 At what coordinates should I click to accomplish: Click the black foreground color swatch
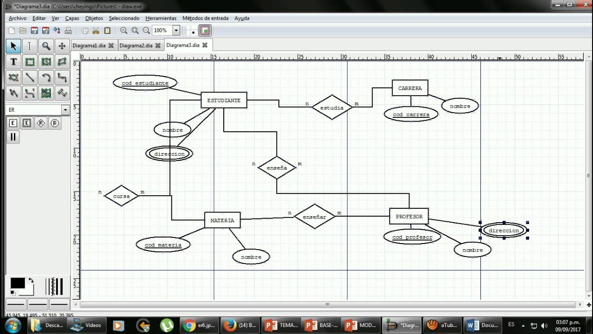[x=18, y=283]
